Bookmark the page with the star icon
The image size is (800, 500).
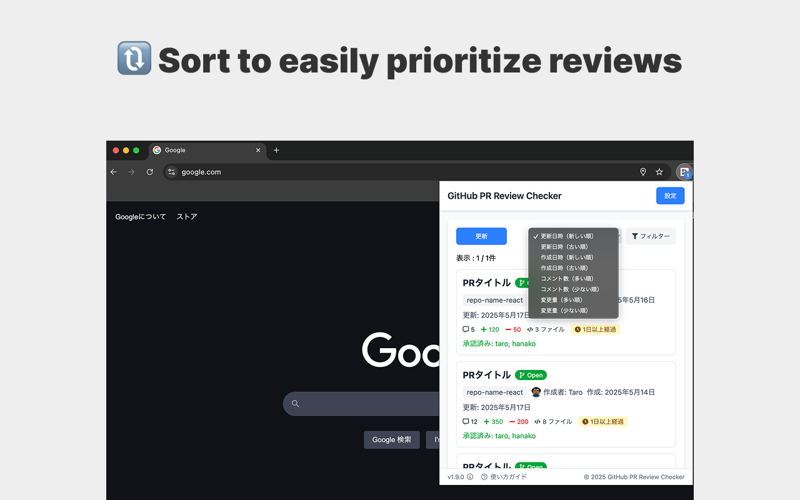click(x=659, y=172)
